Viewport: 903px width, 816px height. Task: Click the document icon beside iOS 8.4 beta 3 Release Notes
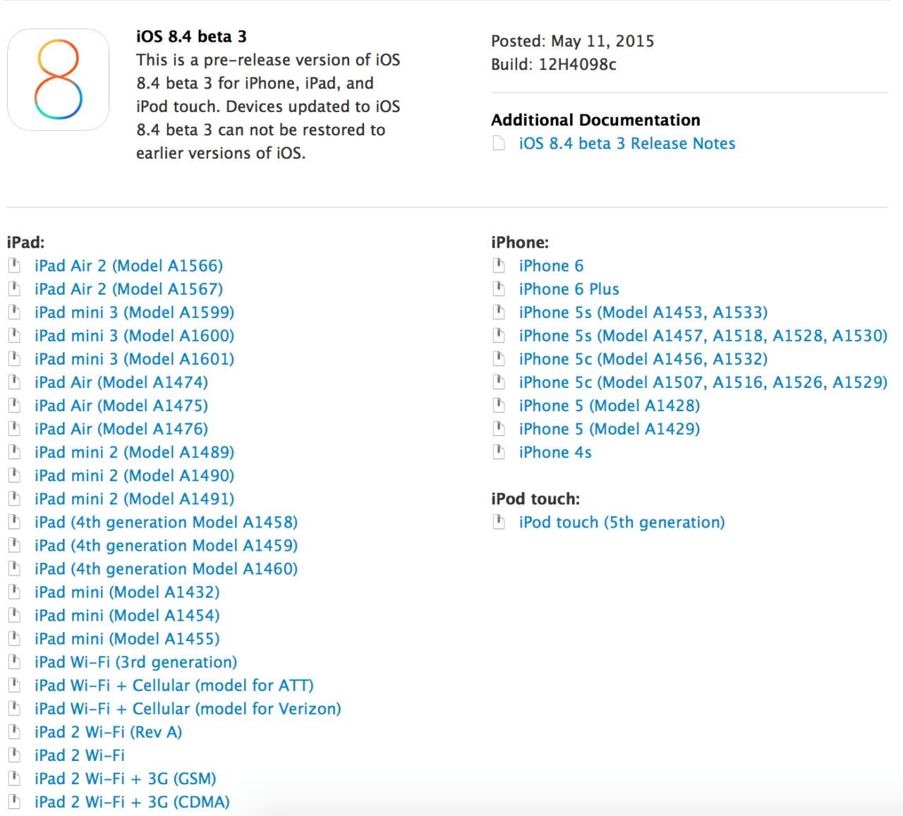(x=499, y=142)
